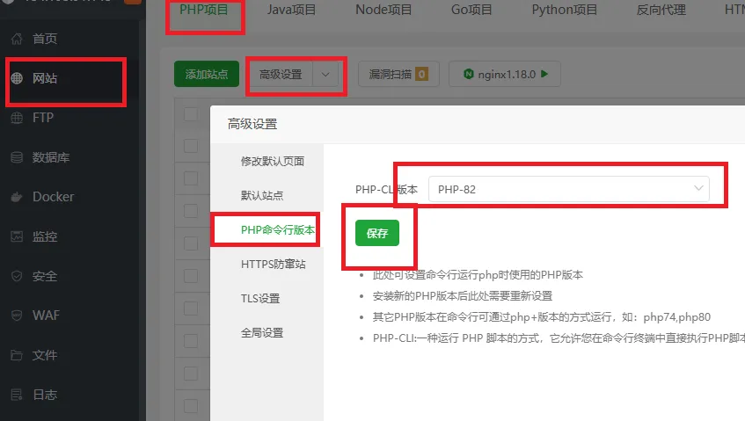
Task: Open the PHP-CLI版本 PHP-82 dropdown
Action: pos(569,189)
